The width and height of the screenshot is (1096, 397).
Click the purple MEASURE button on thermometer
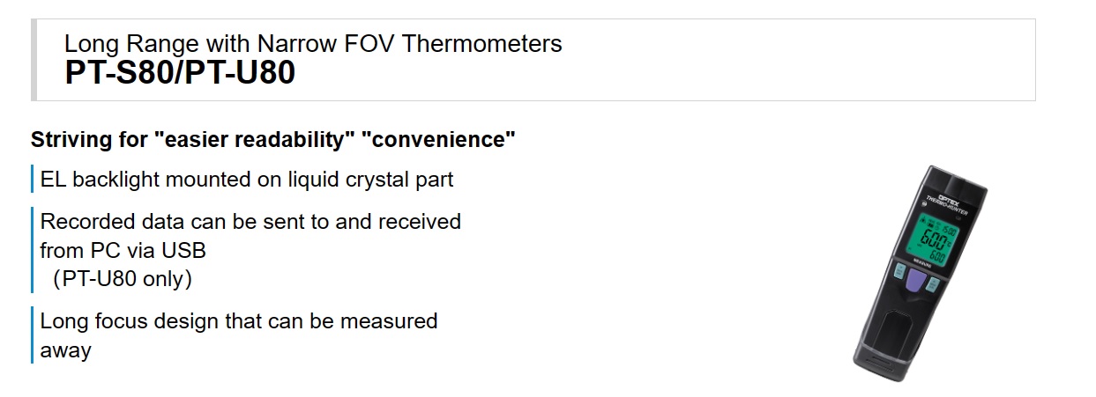(x=913, y=283)
